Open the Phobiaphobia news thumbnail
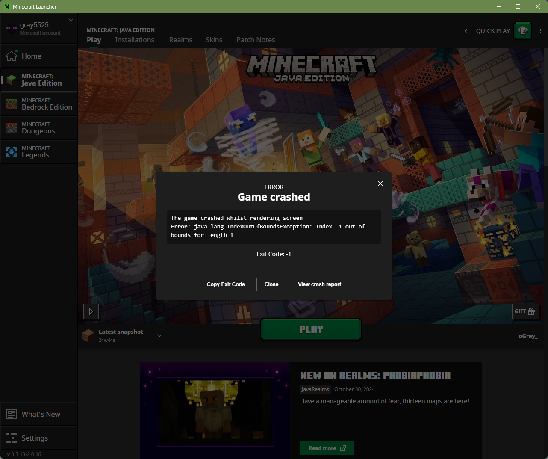The image size is (548, 459). 215,410
